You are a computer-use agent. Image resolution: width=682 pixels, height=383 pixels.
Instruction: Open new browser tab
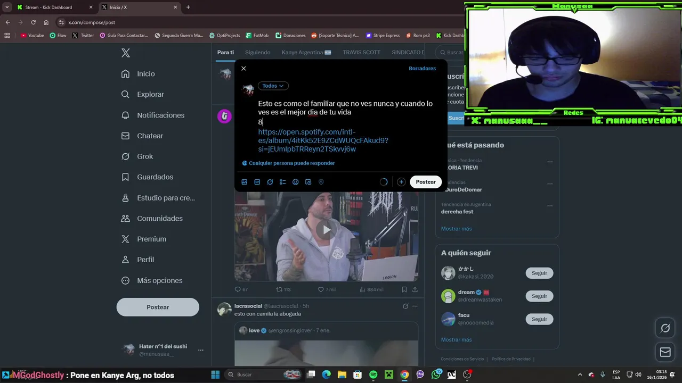(x=188, y=7)
